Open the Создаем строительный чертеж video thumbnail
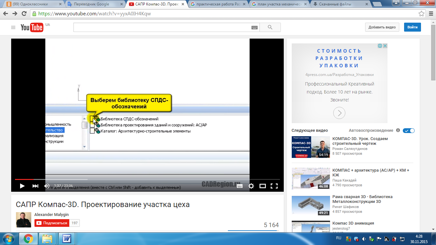436x245 pixels. (311, 147)
